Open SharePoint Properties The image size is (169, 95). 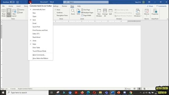pyautogui.click(x=155, y=12)
